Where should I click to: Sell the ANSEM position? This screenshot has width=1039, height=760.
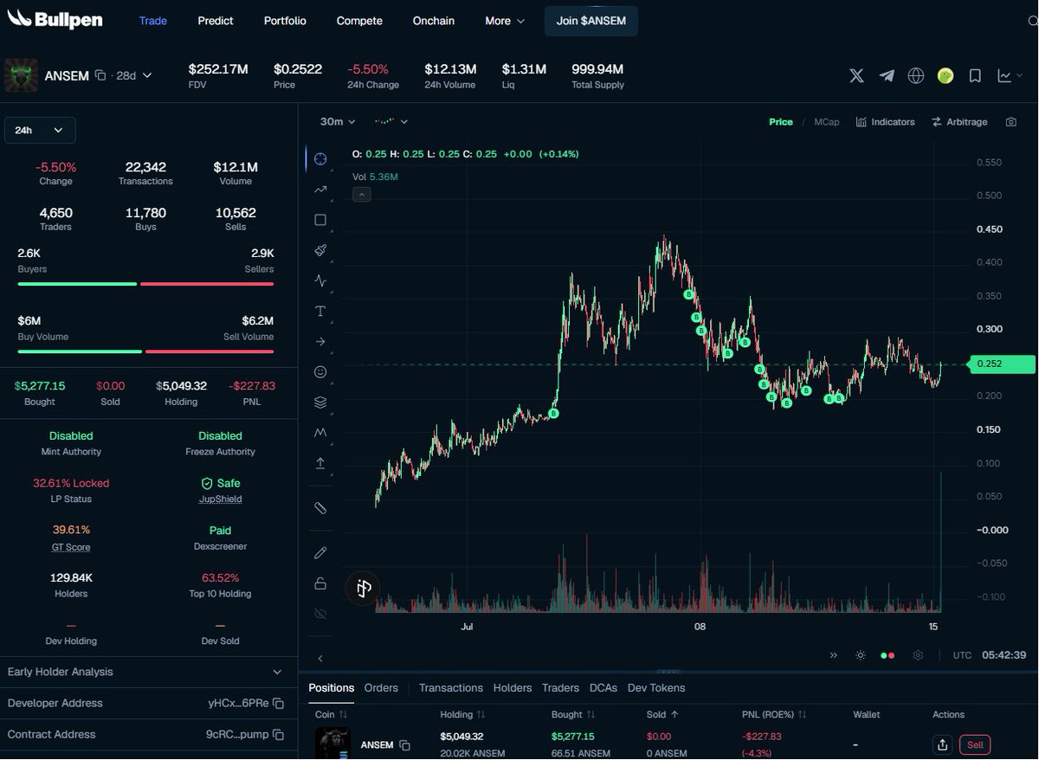(975, 744)
